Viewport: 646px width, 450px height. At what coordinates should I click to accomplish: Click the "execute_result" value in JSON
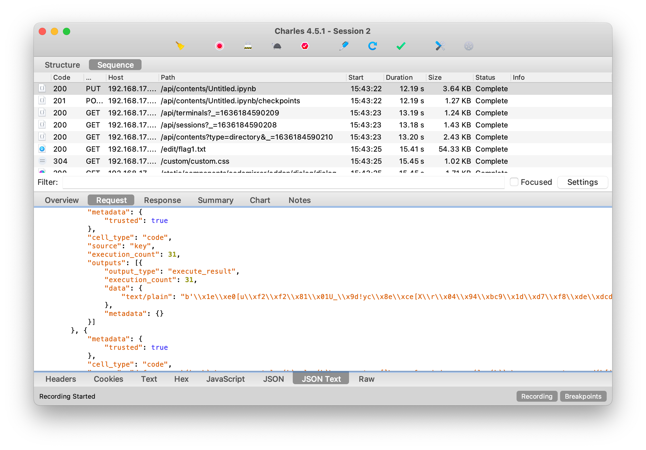pos(202,271)
